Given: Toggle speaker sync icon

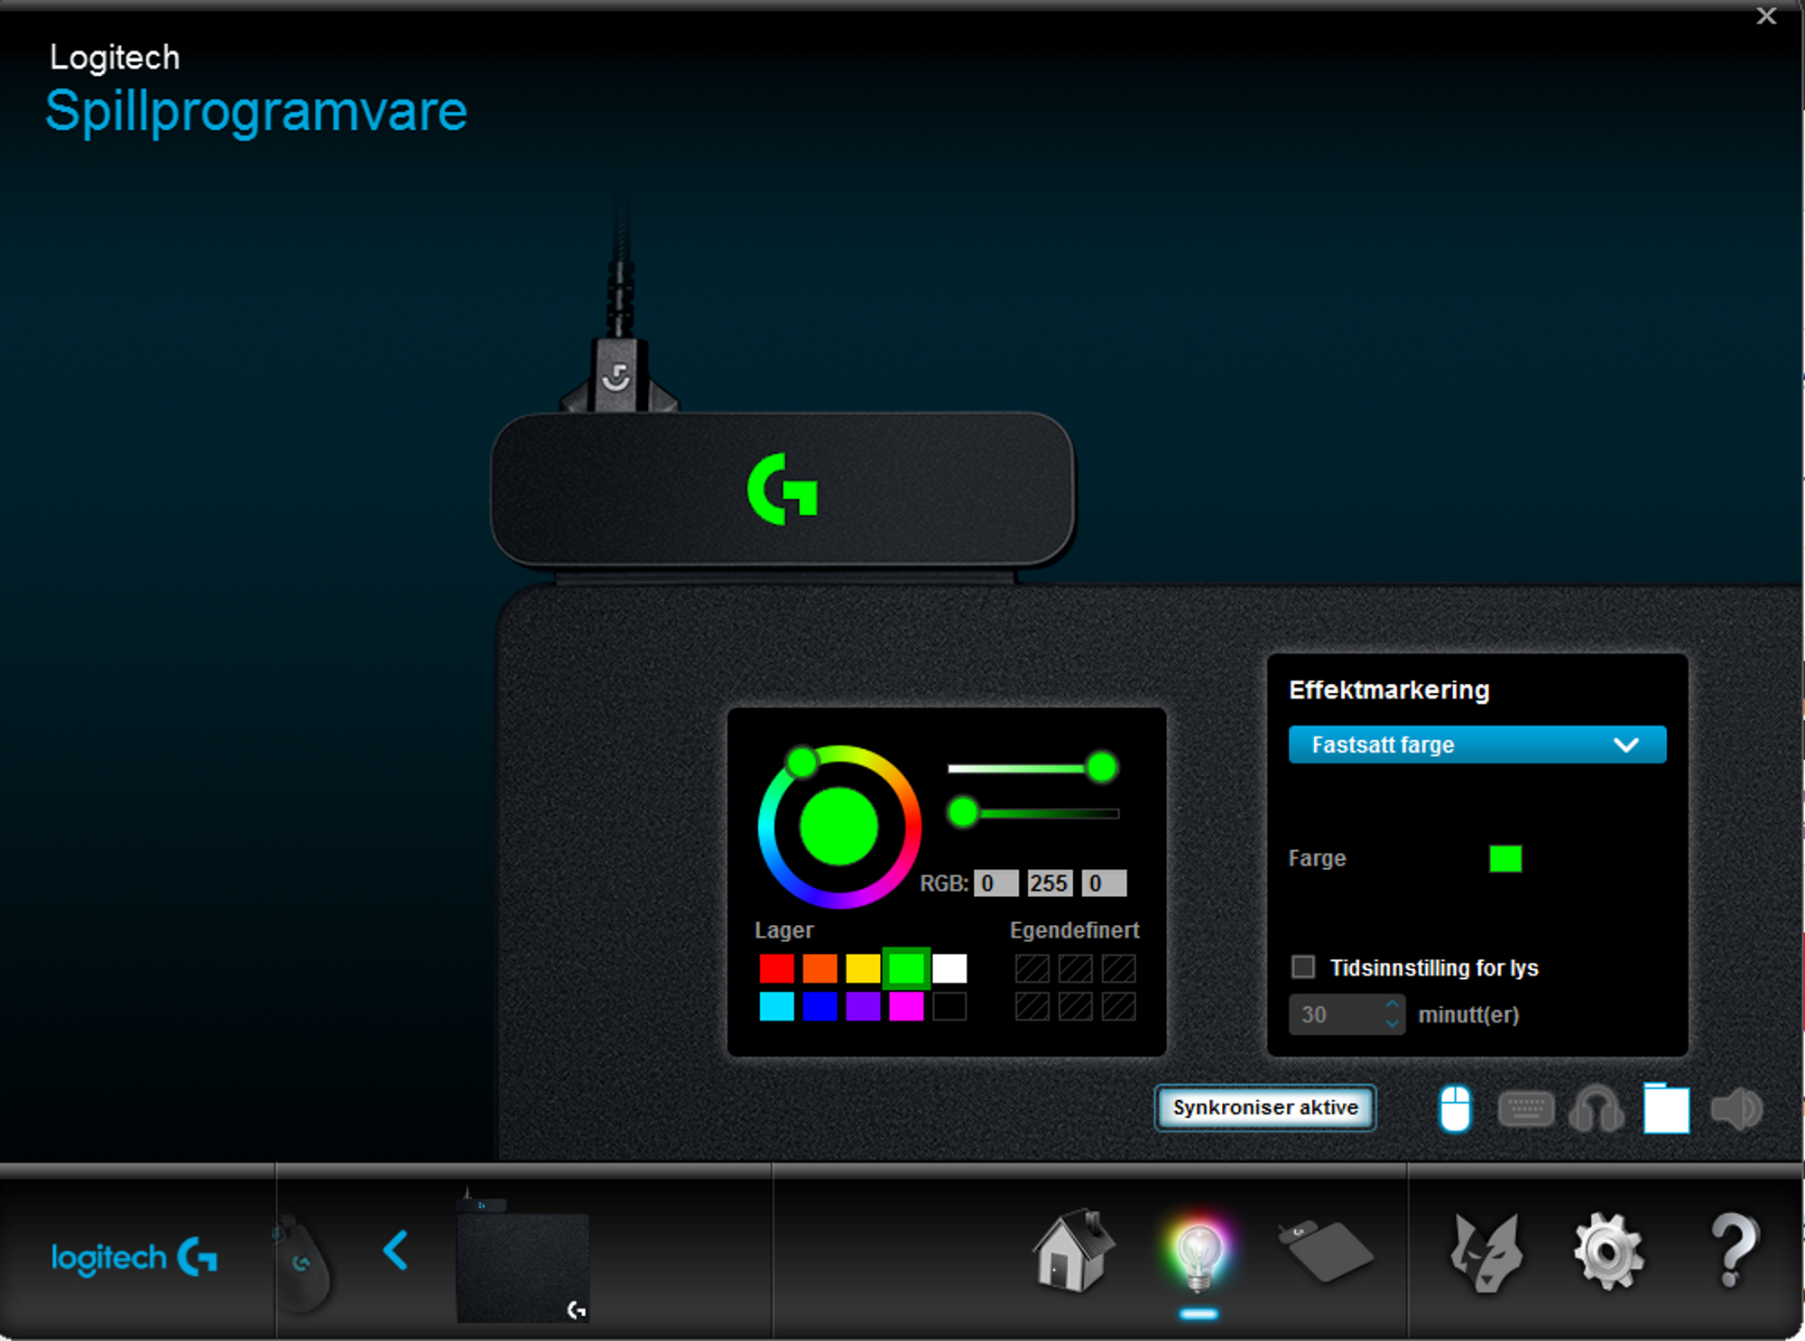Looking at the screenshot, I should coord(1736,1109).
